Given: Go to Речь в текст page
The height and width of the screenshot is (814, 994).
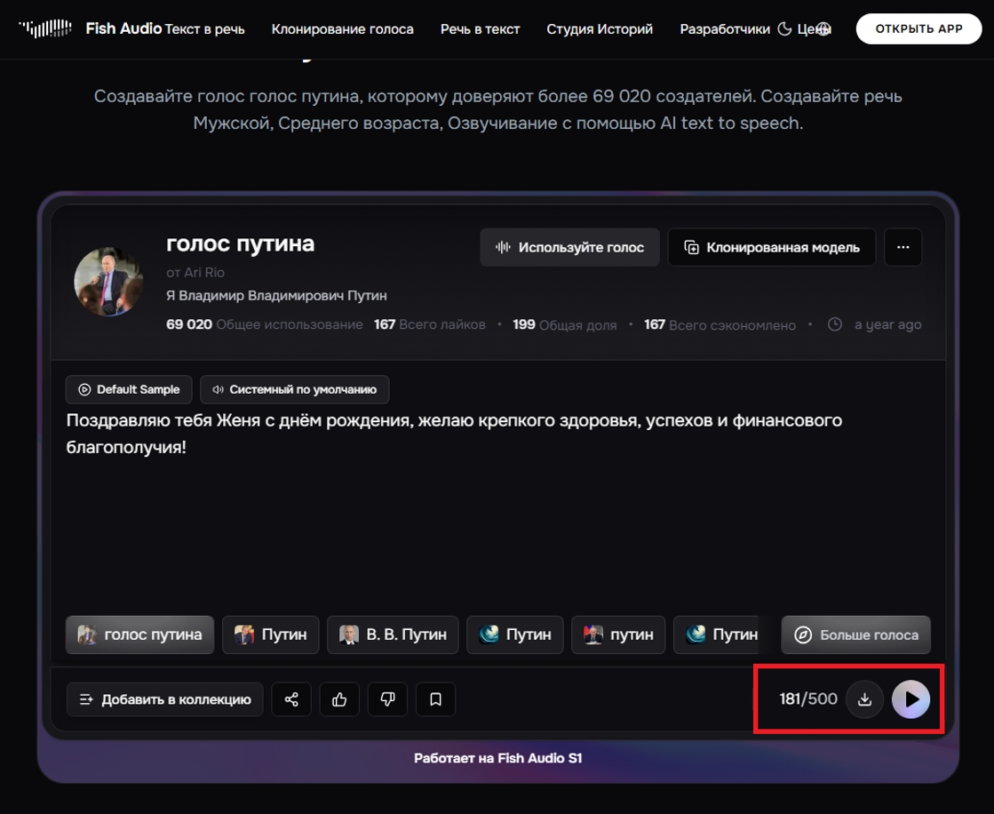Looking at the screenshot, I should pyautogui.click(x=480, y=29).
